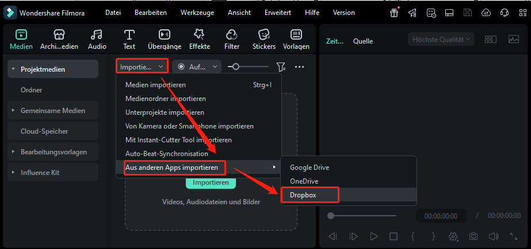531x249 pixels.
Task: Click the Wondershare Filmora logo
Action: point(10,13)
